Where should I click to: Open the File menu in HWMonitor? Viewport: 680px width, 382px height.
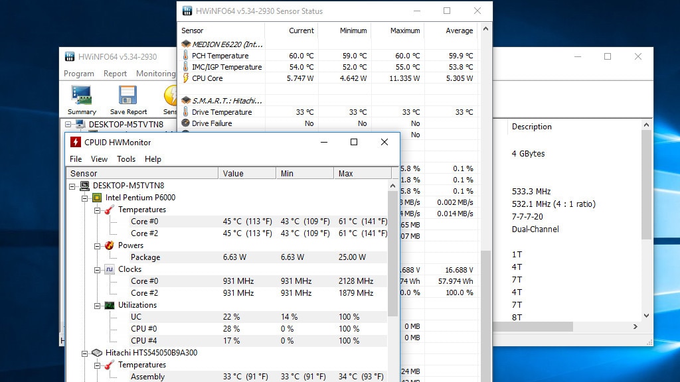(76, 159)
